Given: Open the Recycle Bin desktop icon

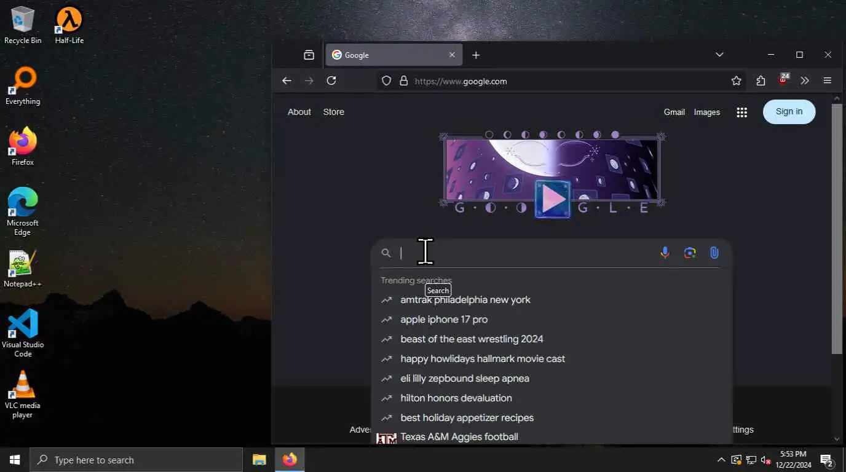Looking at the screenshot, I should (x=23, y=25).
